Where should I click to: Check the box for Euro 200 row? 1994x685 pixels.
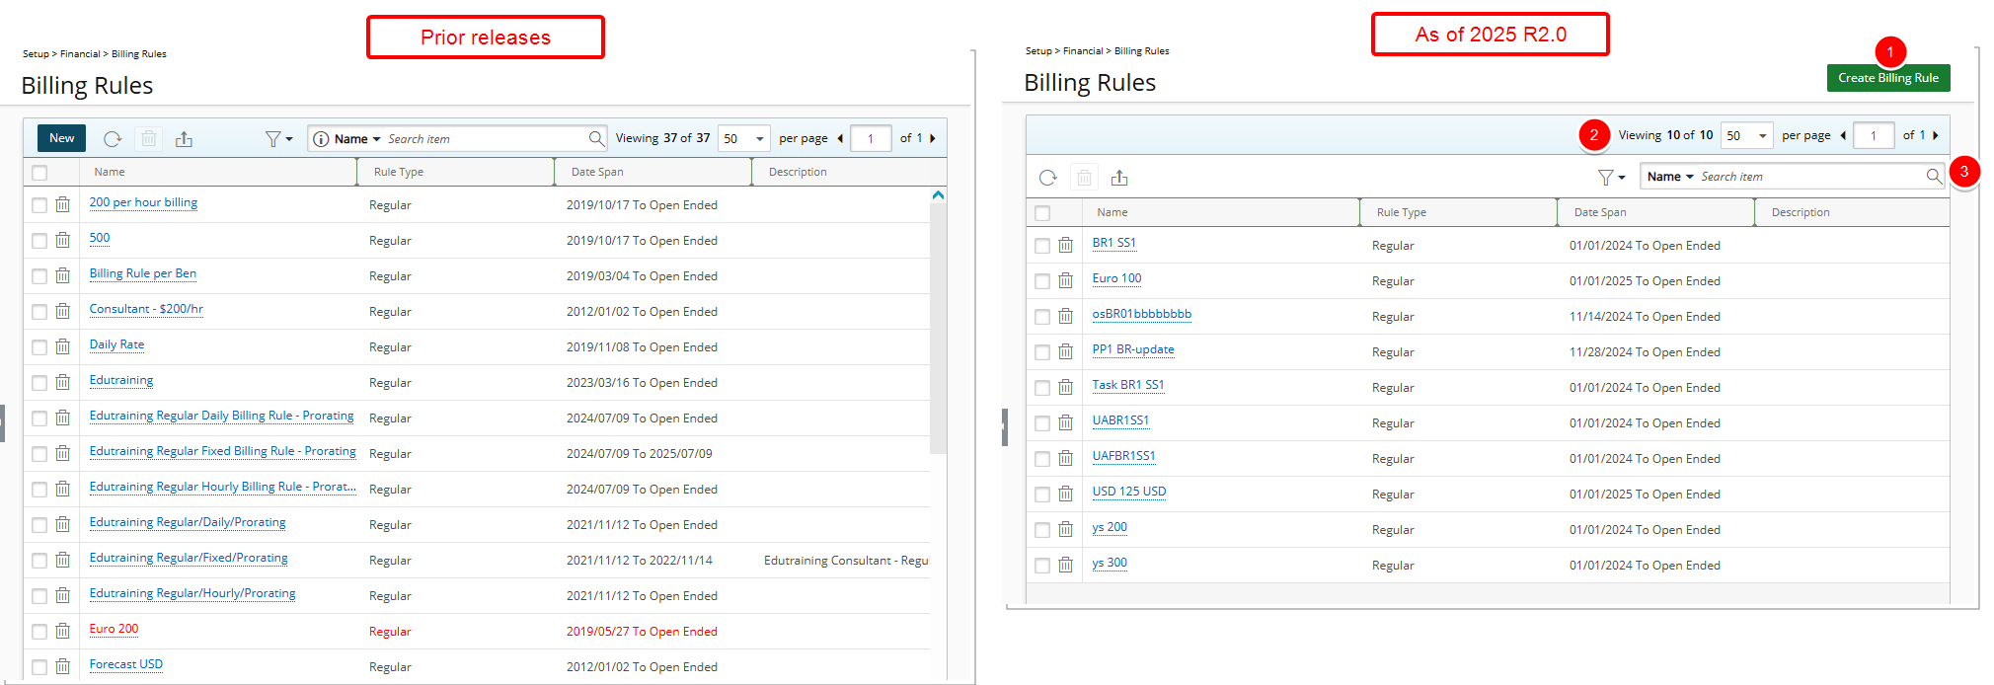tap(39, 632)
